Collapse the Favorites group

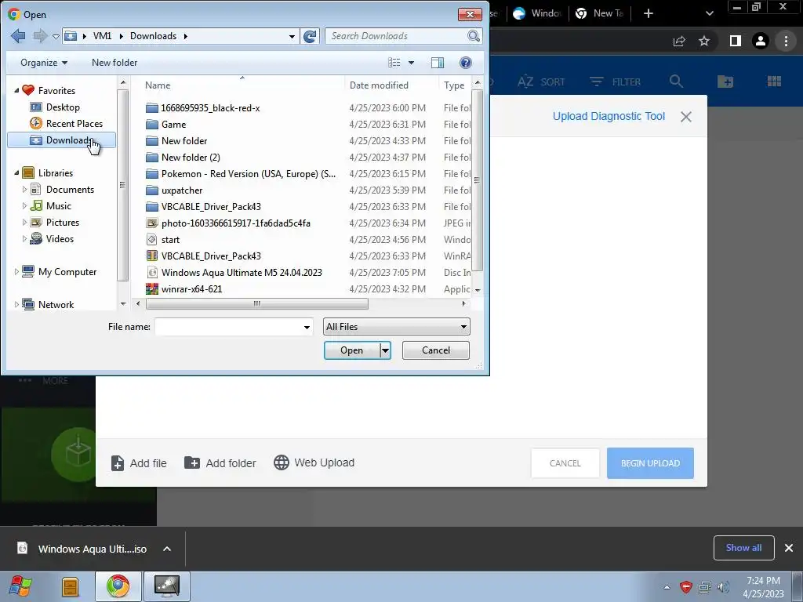click(x=16, y=91)
